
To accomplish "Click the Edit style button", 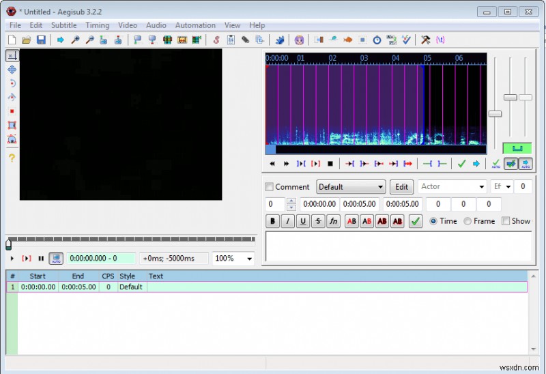I will point(402,187).
